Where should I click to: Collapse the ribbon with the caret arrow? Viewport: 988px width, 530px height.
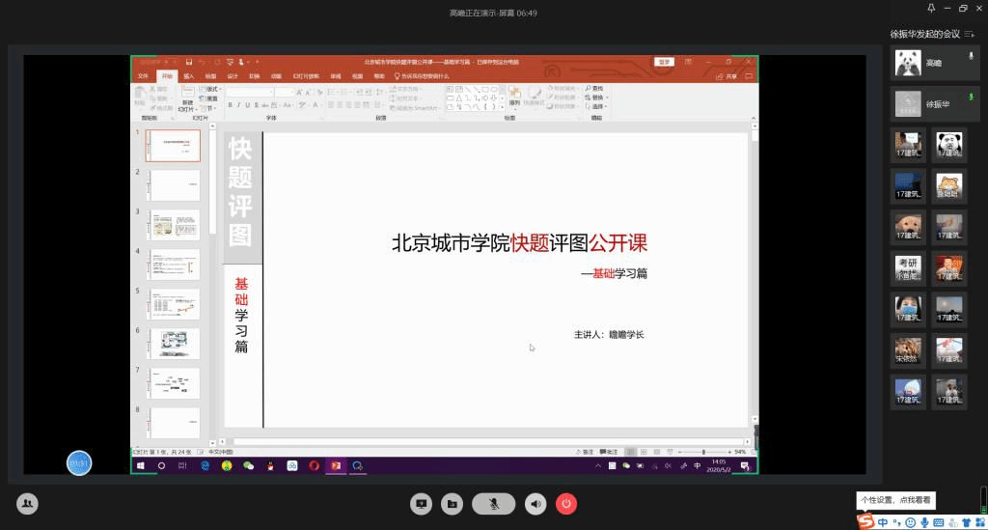[x=753, y=119]
